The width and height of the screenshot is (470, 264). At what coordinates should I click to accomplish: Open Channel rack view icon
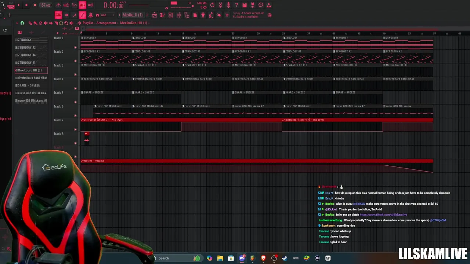(x=171, y=15)
